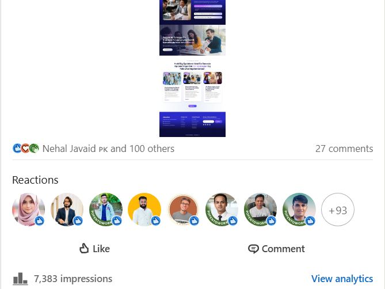
Task: Click the Like thumbs-up icon
Action: [84, 249]
